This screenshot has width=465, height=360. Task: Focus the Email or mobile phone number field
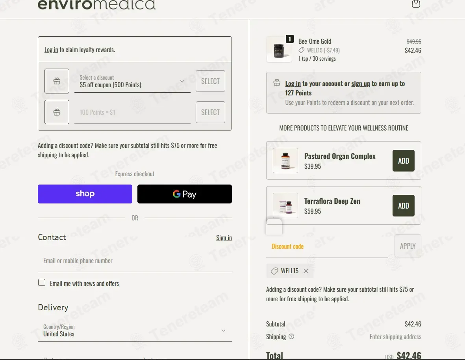click(x=135, y=261)
